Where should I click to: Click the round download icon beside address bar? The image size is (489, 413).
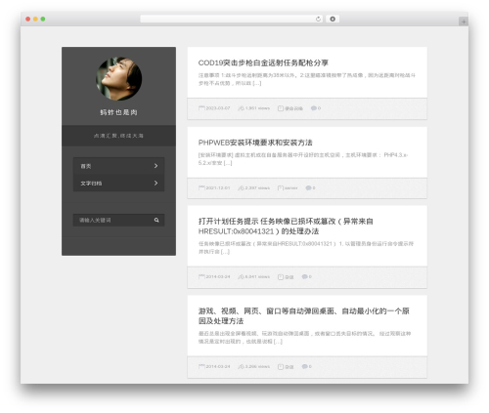333,19
